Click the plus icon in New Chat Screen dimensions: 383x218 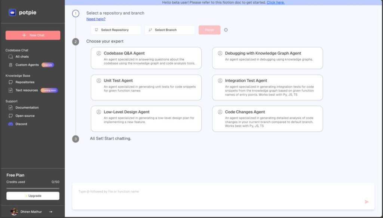coord(24,35)
